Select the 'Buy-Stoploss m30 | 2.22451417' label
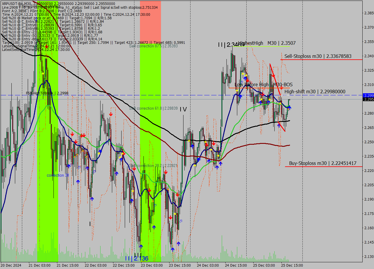The height and width of the screenshot is (269, 374). (323, 163)
